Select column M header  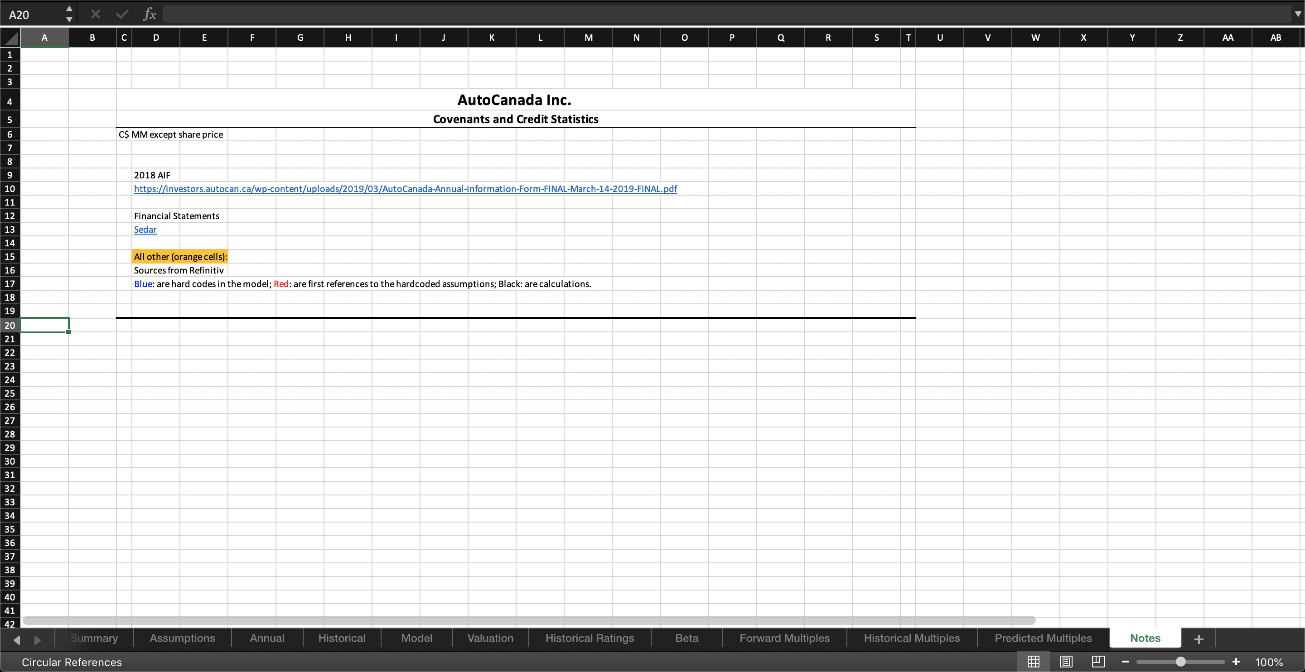click(588, 38)
